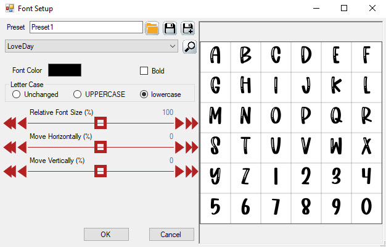Click the Relative Font Size value 100
This screenshot has width=386, height=247.
pos(168,112)
